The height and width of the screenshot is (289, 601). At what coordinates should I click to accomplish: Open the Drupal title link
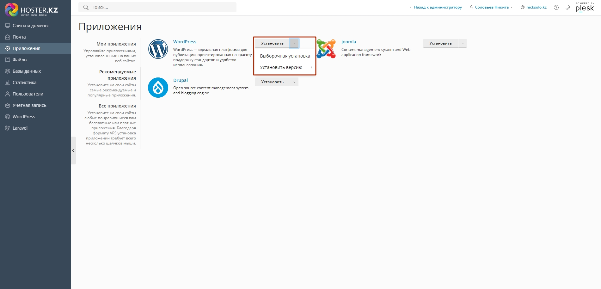181,80
